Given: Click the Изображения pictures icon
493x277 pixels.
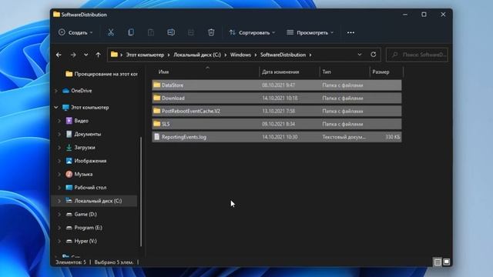Looking at the screenshot, I should pyautogui.click(x=69, y=161).
